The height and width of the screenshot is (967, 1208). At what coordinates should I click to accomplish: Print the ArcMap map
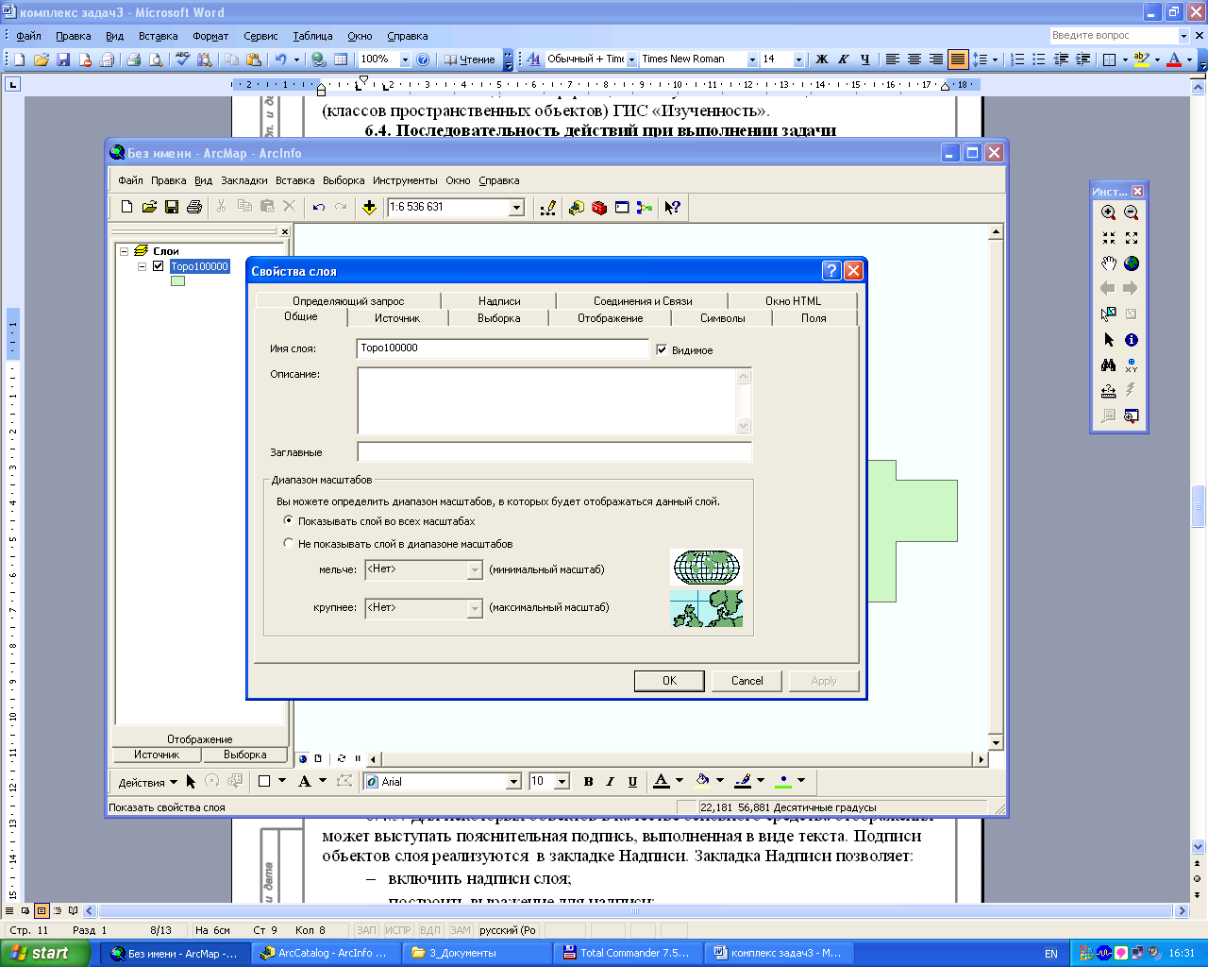[194, 207]
